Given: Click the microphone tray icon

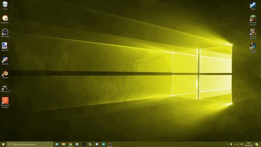Looking at the screenshot, I should pyautogui.click(x=231, y=144).
